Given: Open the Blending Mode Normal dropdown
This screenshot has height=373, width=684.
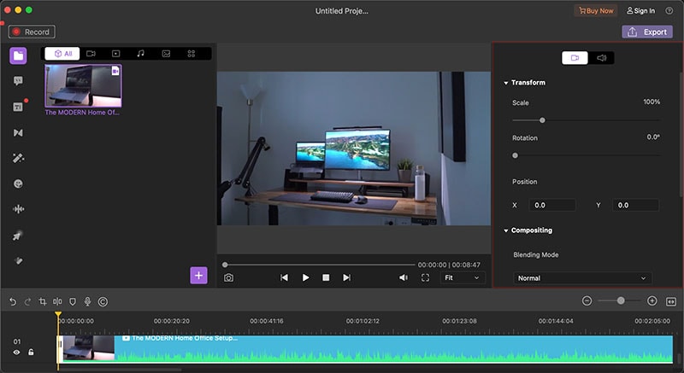Looking at the screenshot, I should coord(582,278).
